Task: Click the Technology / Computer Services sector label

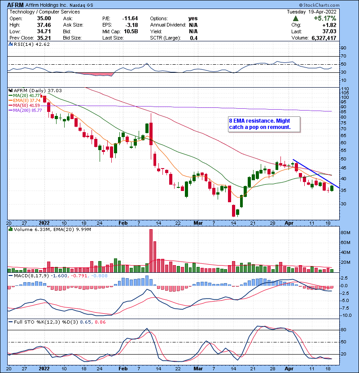Action: (45, 12)
